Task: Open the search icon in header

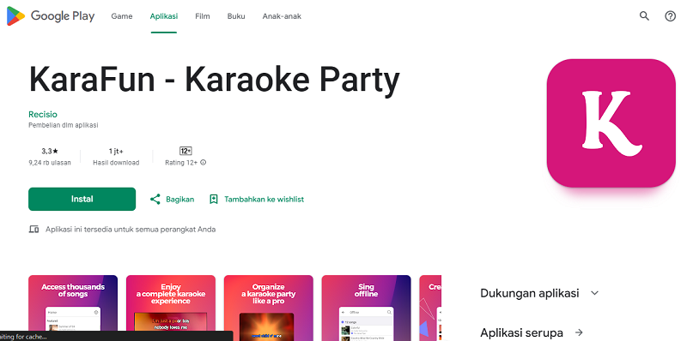Action: click(x=644, y=16)
